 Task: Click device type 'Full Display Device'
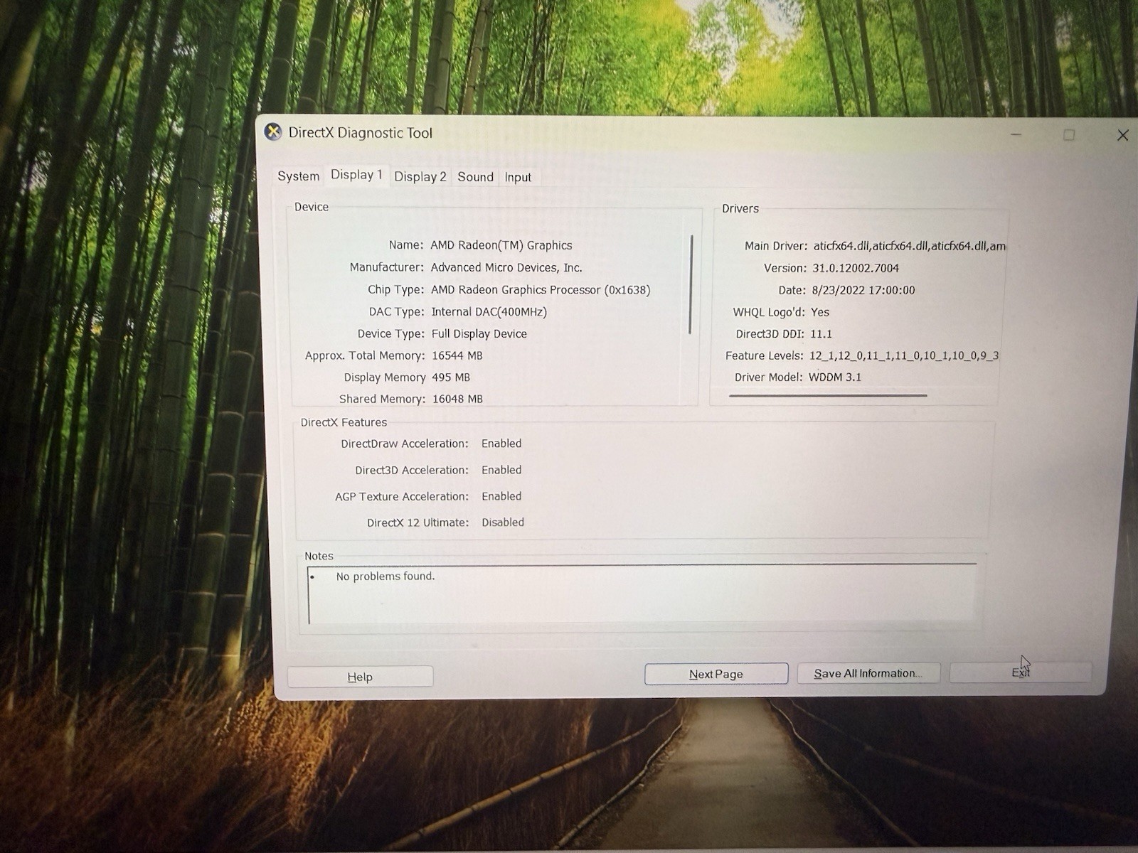point(479,334)
